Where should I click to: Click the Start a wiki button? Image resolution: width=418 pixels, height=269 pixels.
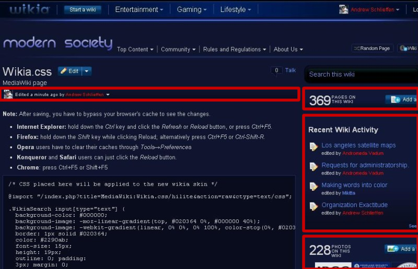[83, 9]
